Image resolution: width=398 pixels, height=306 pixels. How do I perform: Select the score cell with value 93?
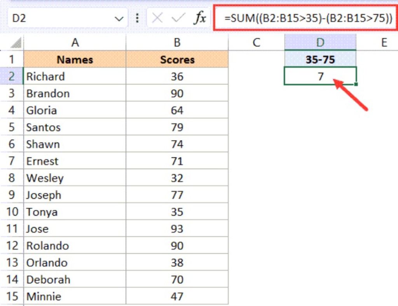(x=177, y=229)
